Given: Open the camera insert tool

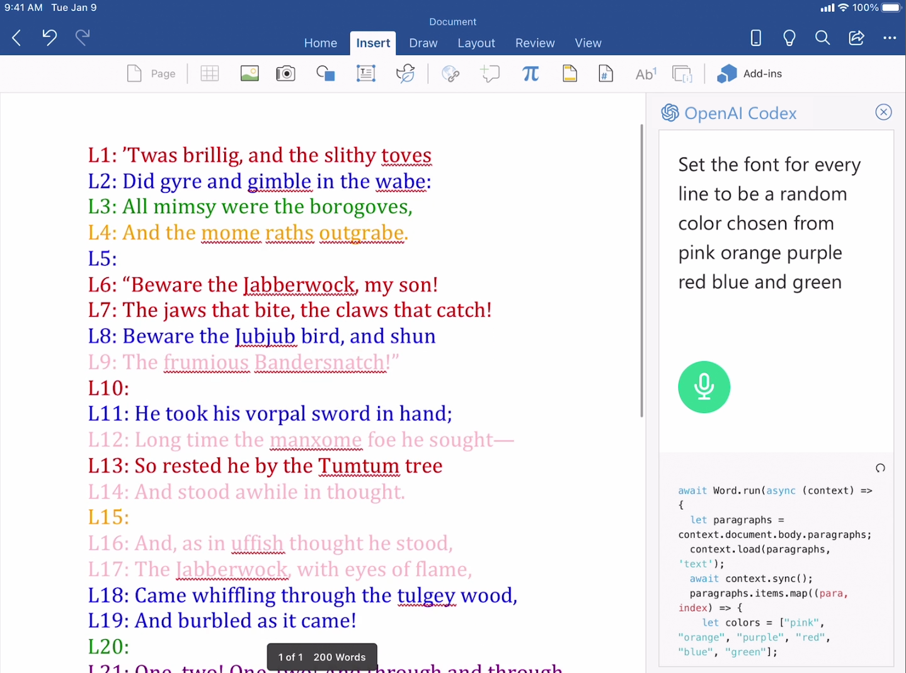Looking at the screenshot, I should 285,74.
